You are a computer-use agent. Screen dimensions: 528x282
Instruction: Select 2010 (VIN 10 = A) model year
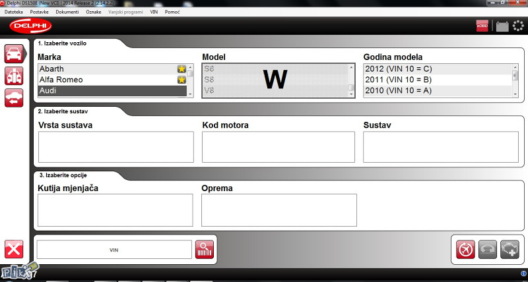[x=438, y=90]
